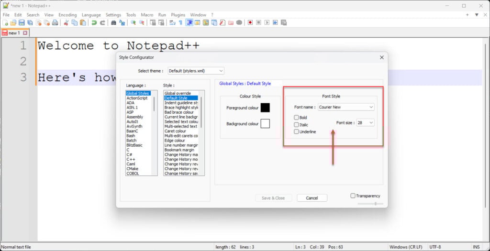Open the Encoding menu
490x251 pixels.
pyautogui.click(x=67, y=15)
